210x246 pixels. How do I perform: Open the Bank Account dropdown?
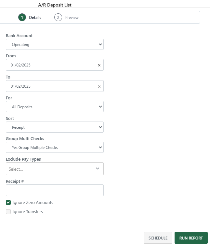click(x=55, y=44)
